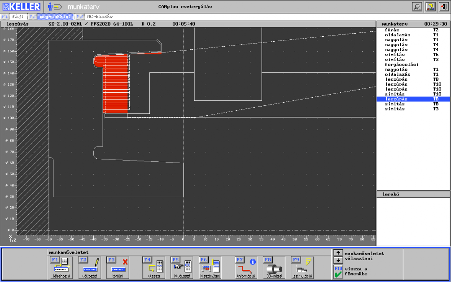Image resolution: width=451 pixels, height=282 pixels.
Task: Click the F1 létrehozni (create) operation icon
Action: 61,268
